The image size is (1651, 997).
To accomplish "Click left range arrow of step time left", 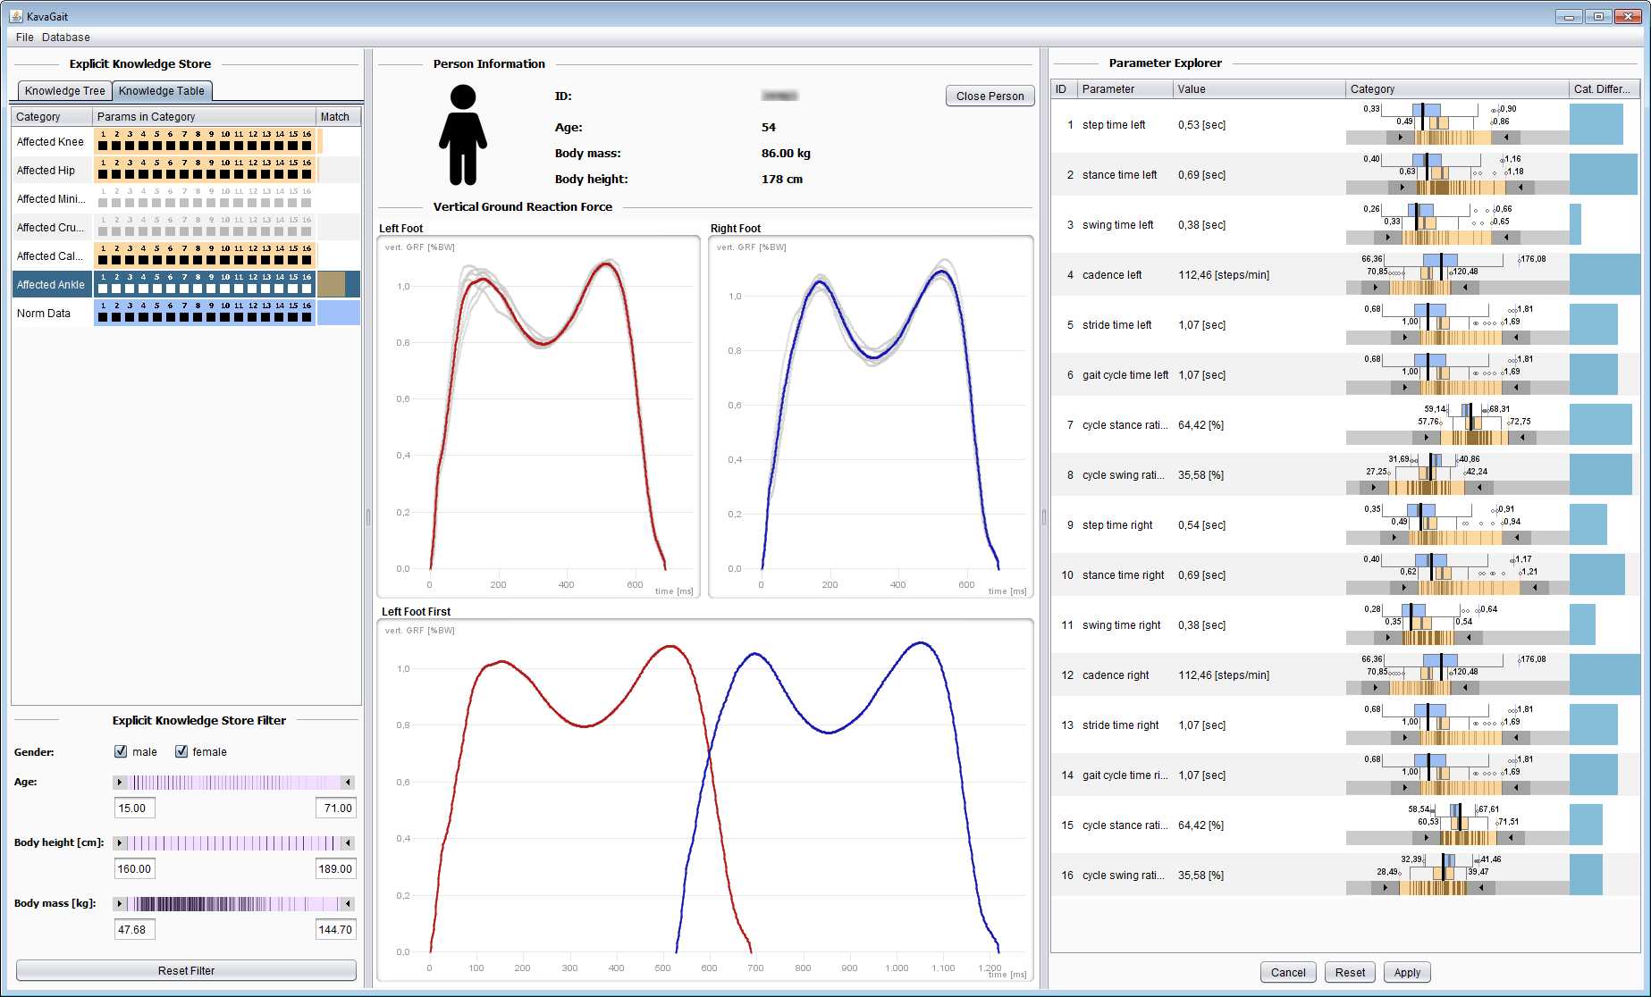I will [x=1400, y=138].
